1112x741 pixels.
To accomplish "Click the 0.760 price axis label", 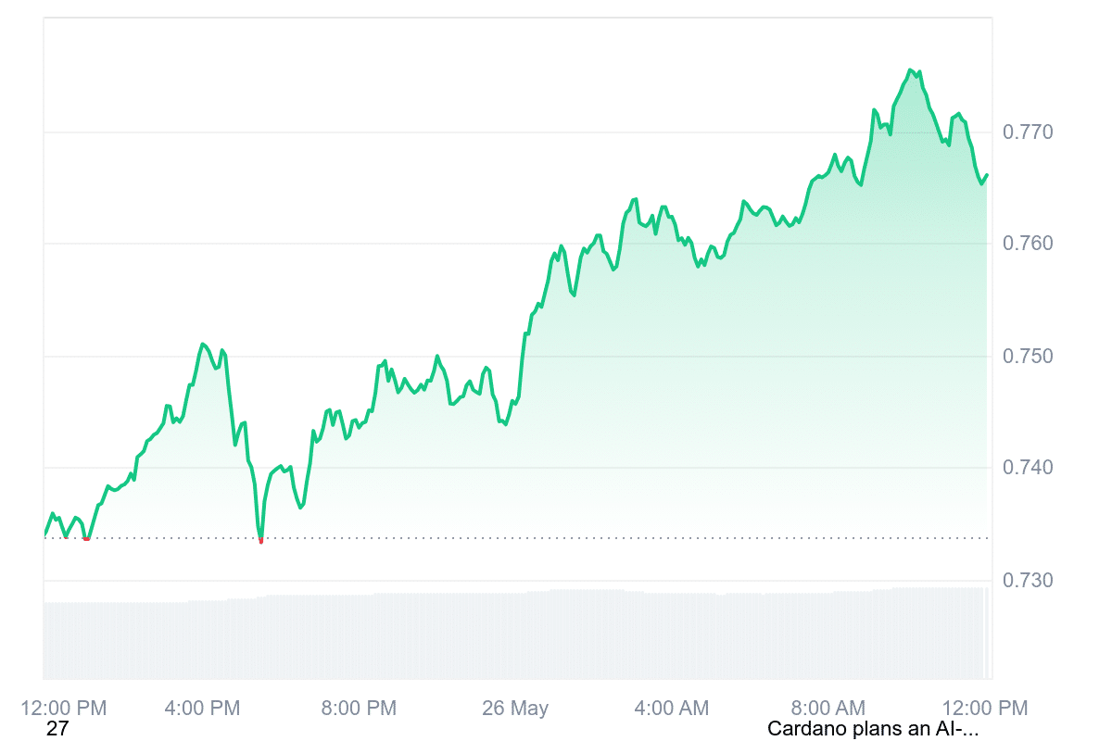I will [x=1028, y=245].
